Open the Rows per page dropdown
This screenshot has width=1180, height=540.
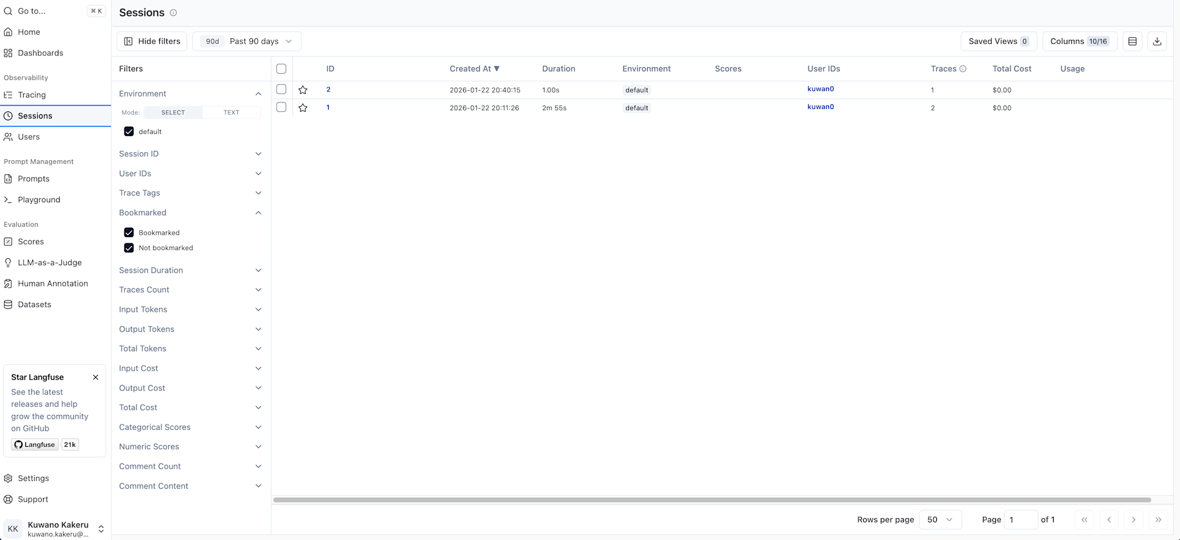[x=940, y=519]
